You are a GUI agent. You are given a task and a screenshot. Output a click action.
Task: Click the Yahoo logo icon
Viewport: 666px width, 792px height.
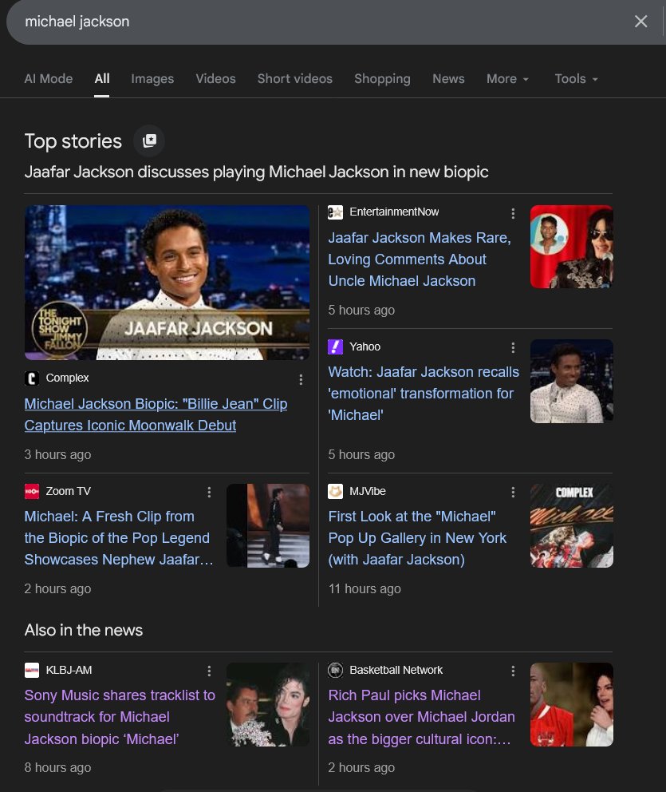(335, 346)
